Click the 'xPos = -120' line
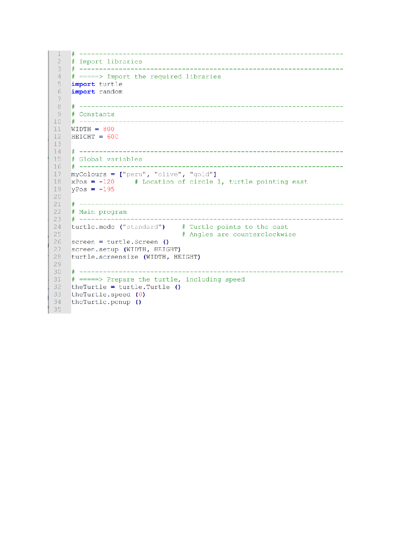Screen dimensions: 396x560 tap(93, 182)
